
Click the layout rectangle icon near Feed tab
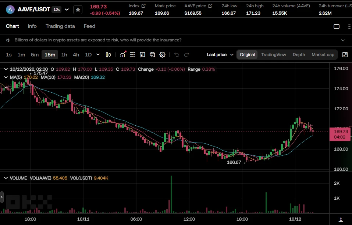(x=337, y=26)
